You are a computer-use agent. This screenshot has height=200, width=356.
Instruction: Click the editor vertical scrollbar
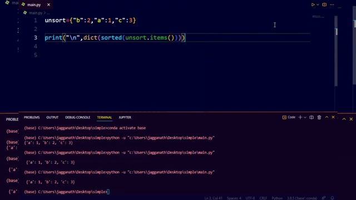tap(336, 51)
